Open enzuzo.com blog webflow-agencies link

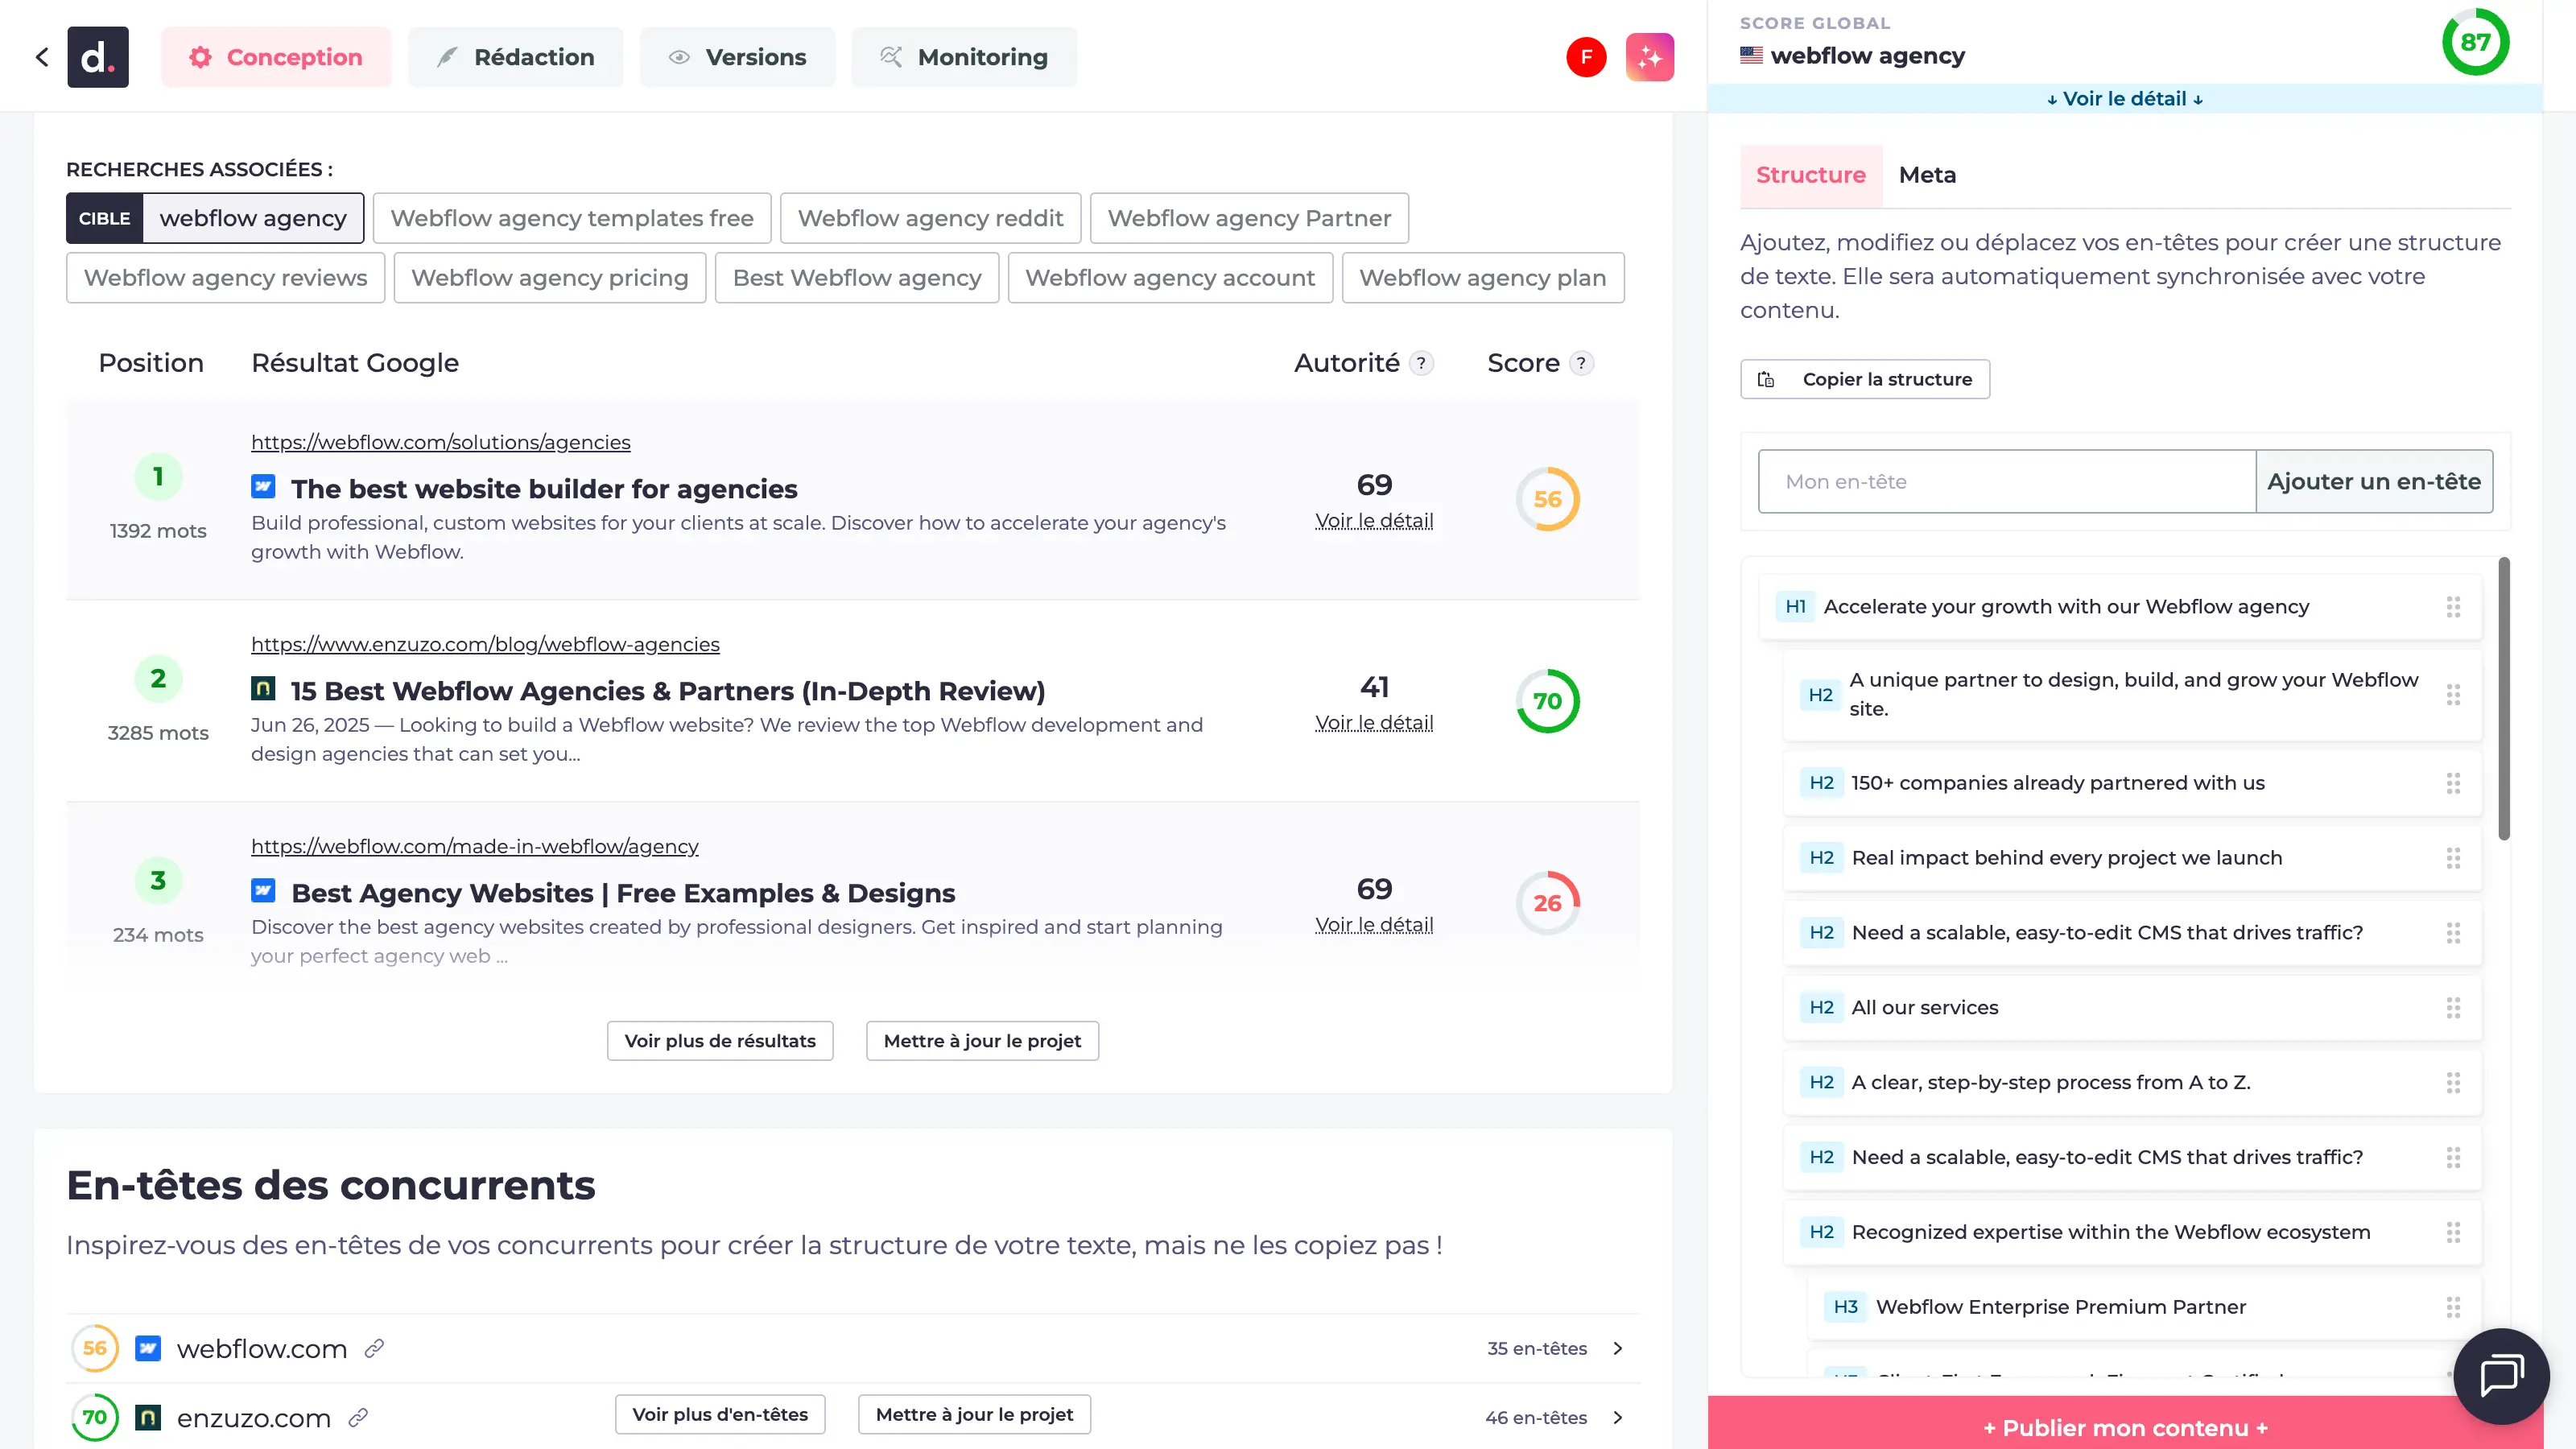pyautogui.click(x=485, y=644)
